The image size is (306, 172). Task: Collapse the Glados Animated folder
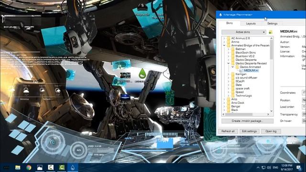[233, 67]
